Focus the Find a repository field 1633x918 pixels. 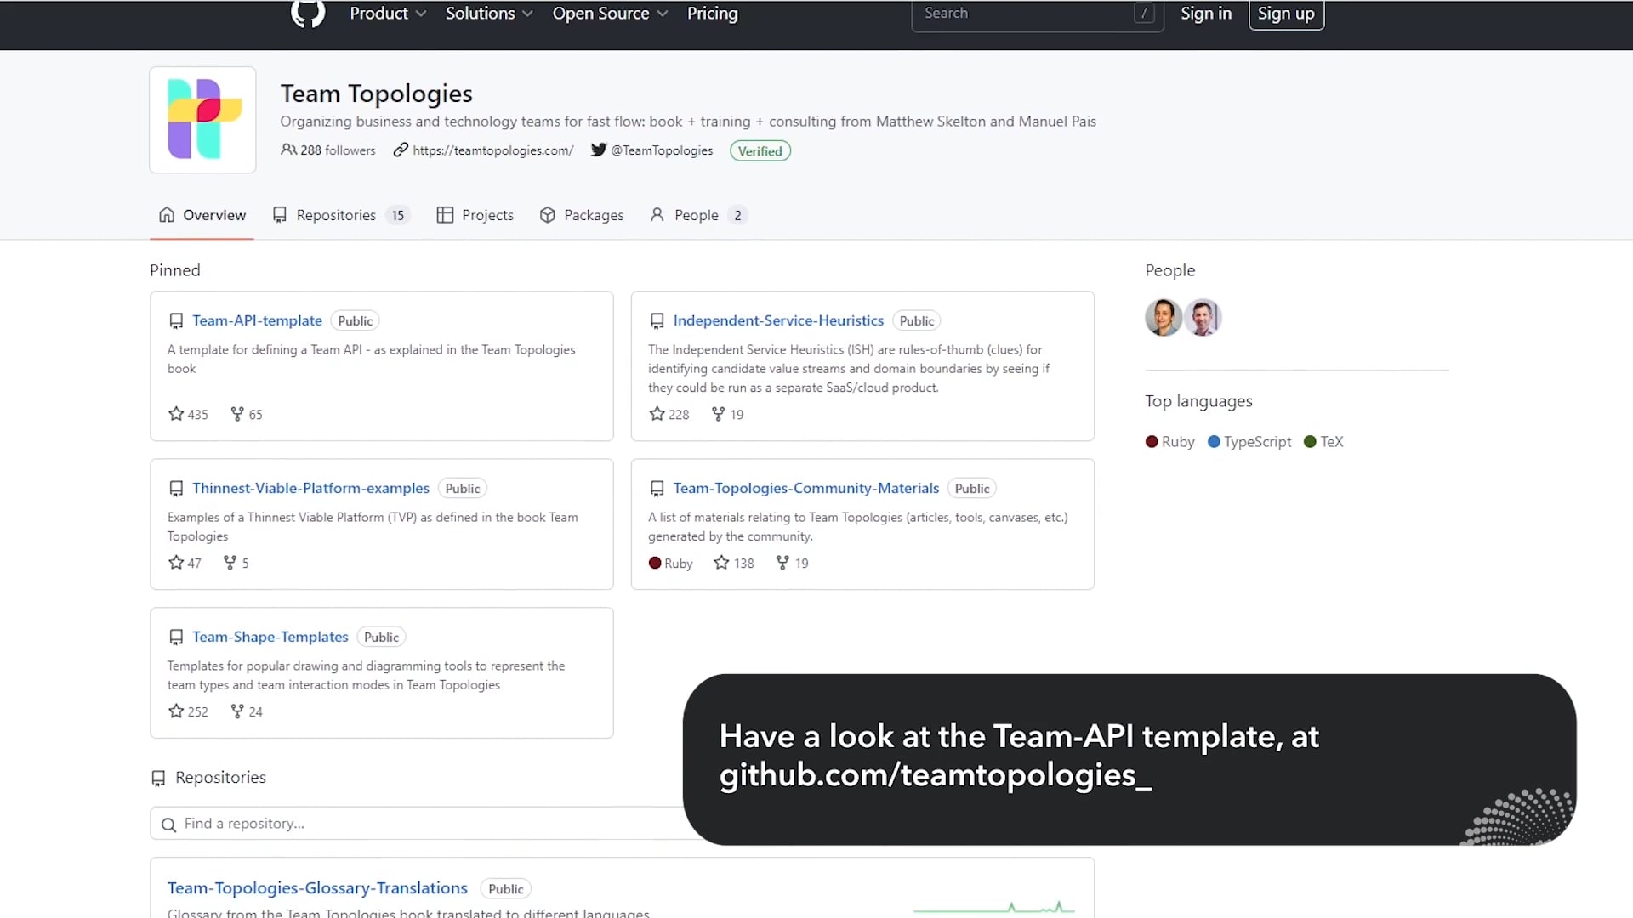tap(417, 824)
